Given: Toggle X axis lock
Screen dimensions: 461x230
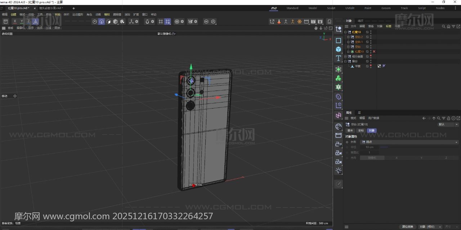Looking at the screenshot, I should 15,22.
